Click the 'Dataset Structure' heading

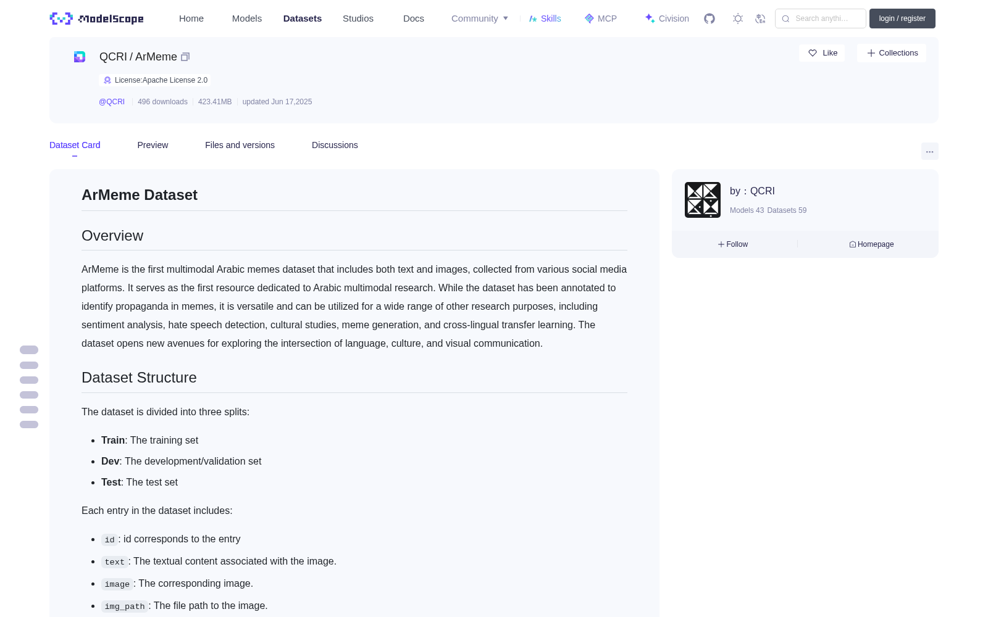(x=139, y=378)
